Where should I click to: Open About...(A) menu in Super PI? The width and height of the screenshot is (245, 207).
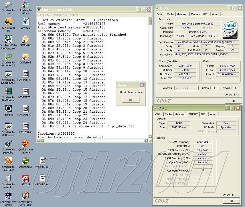point(60,15)
